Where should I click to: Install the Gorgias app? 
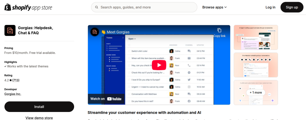pos(39,107)
